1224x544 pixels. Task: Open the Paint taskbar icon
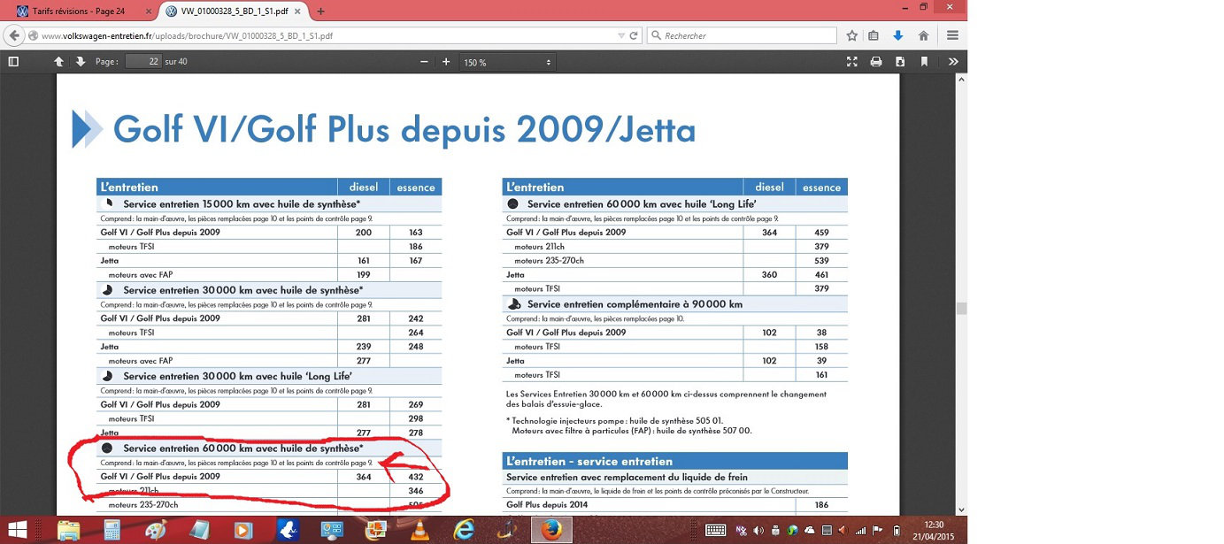(x=156, y=530)
